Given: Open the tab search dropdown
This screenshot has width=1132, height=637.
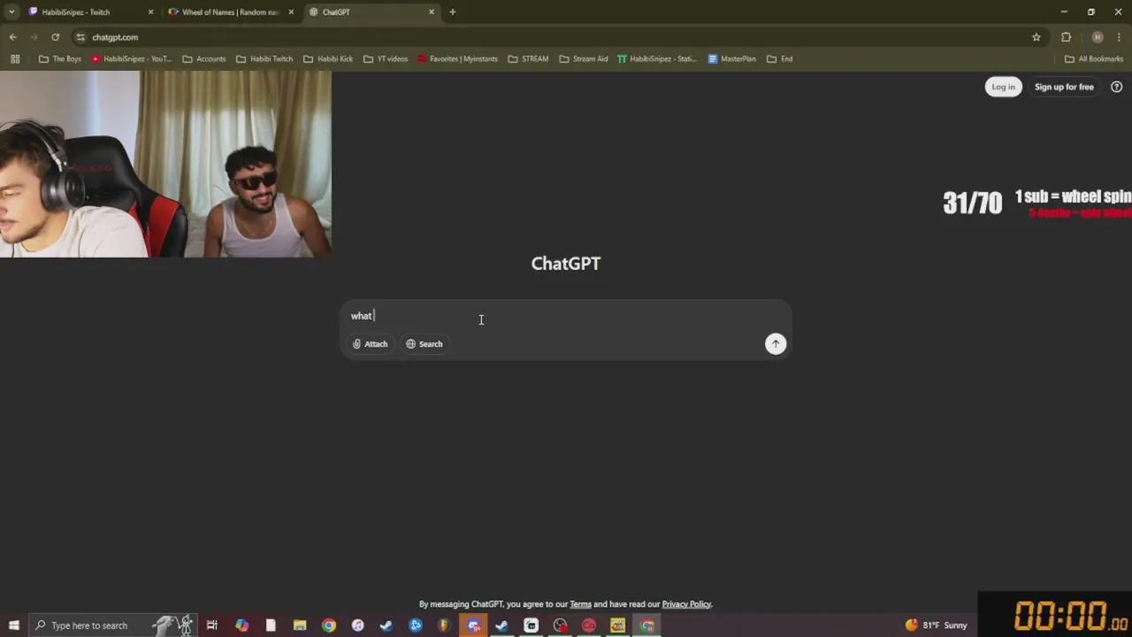Looking at the screenshot, I should tap(11, 12).
